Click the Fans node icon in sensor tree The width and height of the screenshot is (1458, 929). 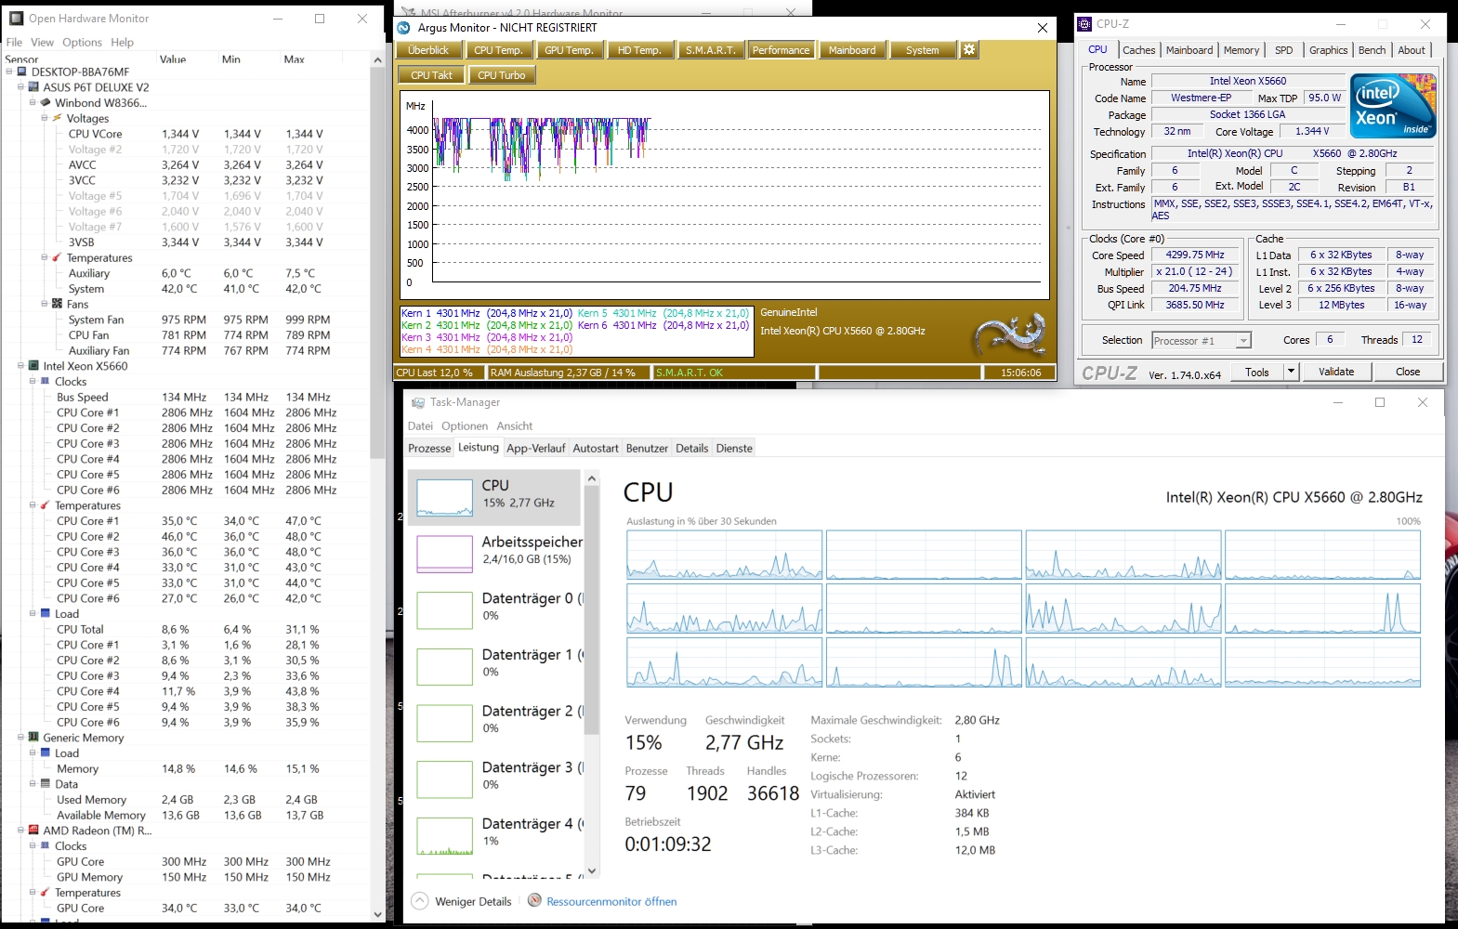(57, 304)
